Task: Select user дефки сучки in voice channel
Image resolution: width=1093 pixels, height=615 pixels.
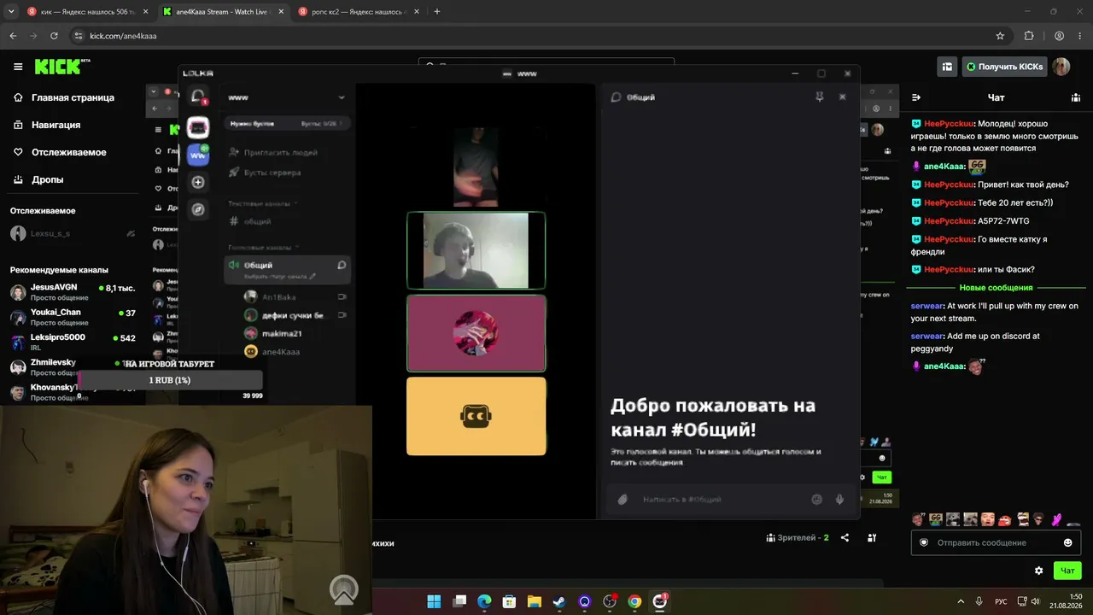Action: [295, 315]
